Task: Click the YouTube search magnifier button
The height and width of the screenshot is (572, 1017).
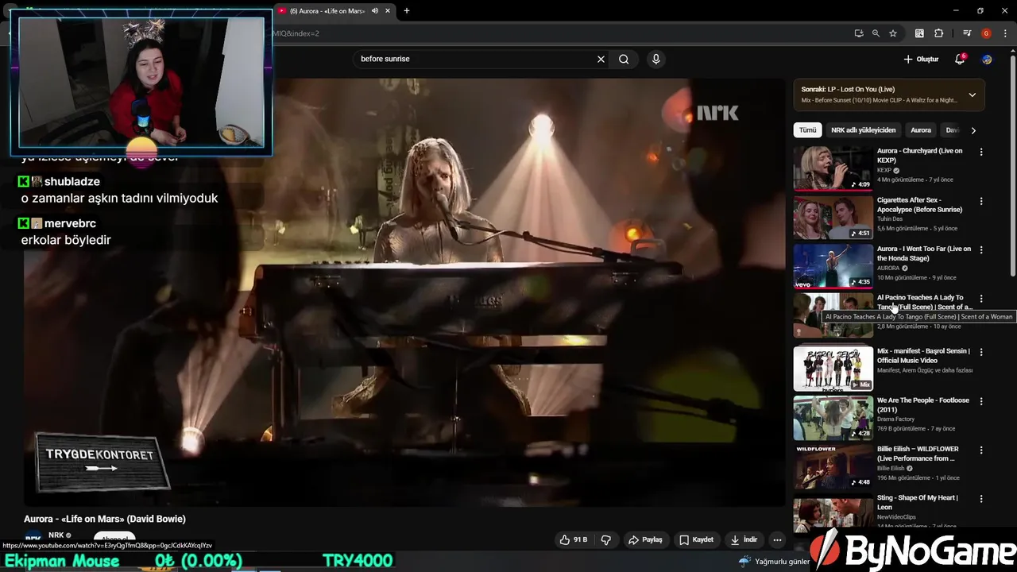Action: 624,59
